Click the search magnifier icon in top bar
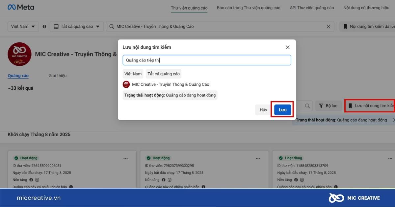Viewport: 395px width, 207px height. [x=112, y=26]
